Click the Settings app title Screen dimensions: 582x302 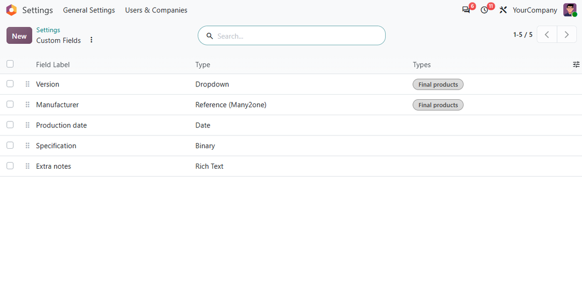[38, 10]
